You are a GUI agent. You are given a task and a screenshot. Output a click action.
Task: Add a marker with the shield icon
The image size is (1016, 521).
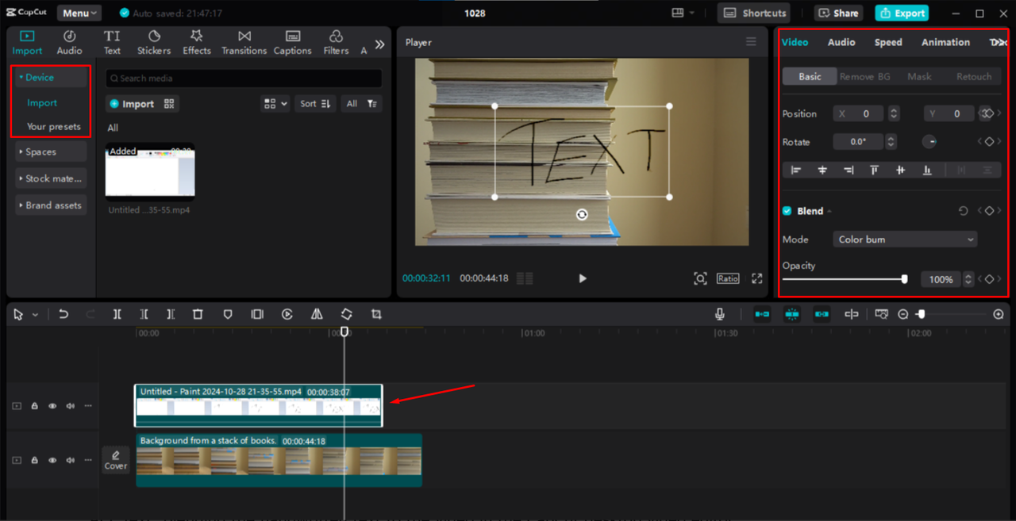click(x=228, y=314)
